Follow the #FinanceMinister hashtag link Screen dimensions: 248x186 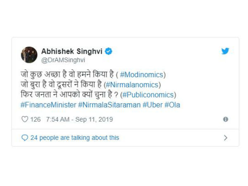pyautogui.click(x=48, y=105)
